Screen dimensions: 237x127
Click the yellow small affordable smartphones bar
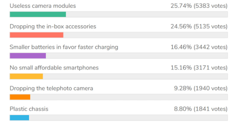point(26,76)
